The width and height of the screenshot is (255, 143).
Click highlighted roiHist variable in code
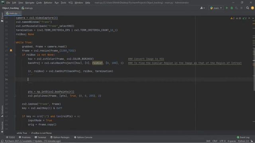pos(97,63)
